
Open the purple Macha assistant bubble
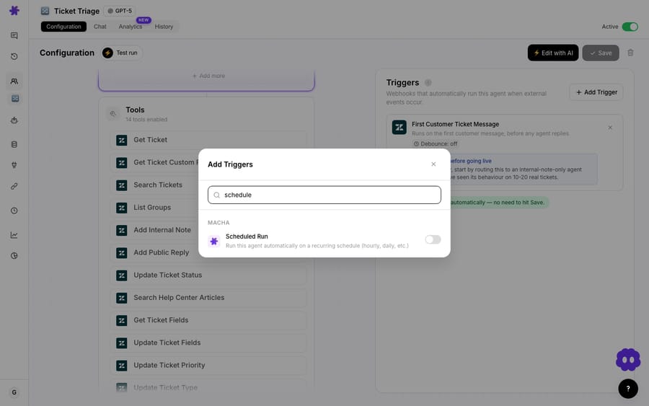pyautogui.click(x=628, y=360)
